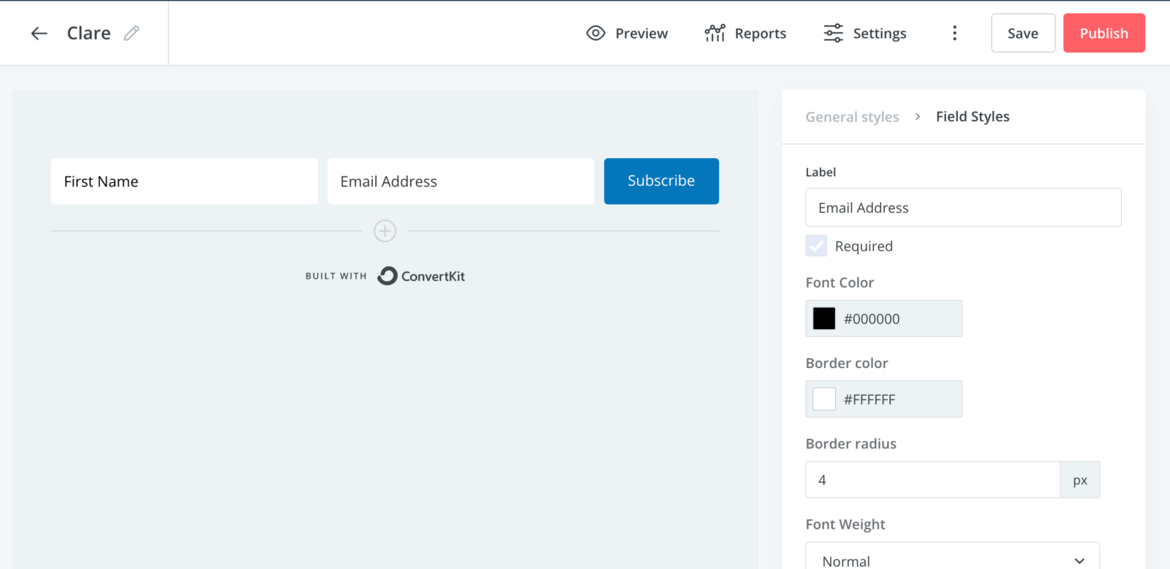The image size is (1170, 569).
Task: Open the white Border color swatch
Action: 824,399
